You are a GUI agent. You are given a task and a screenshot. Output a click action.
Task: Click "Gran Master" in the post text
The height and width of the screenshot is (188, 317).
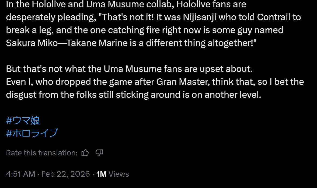point(183,82)
